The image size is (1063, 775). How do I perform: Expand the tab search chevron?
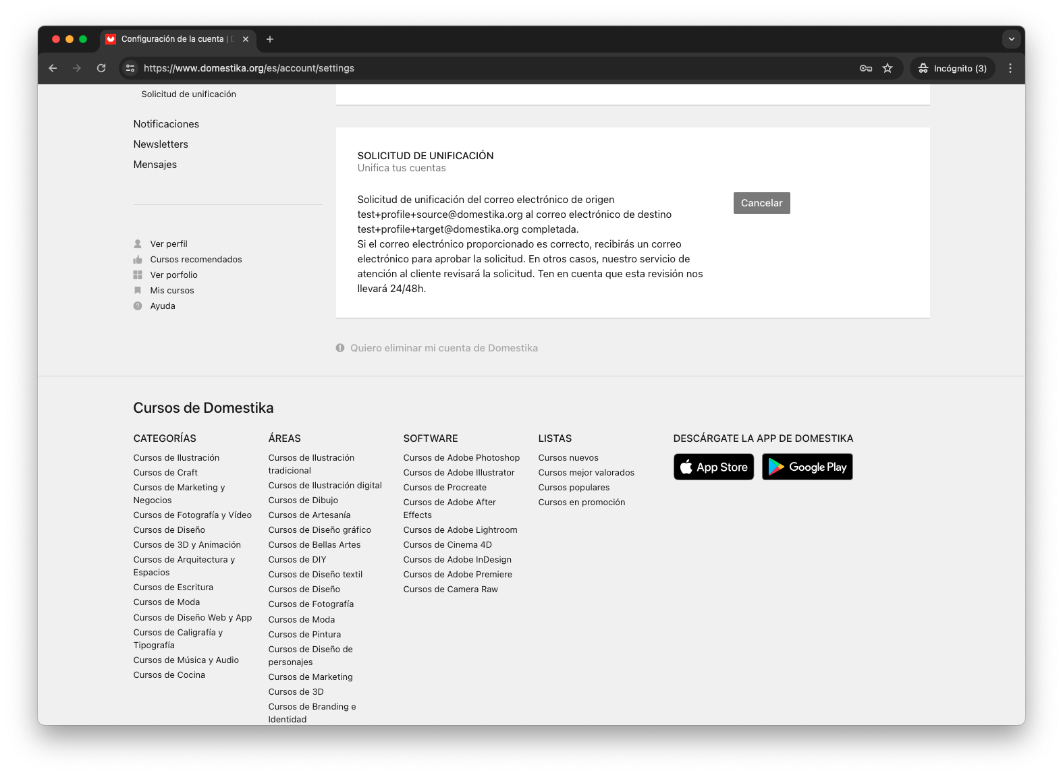point(1011,39)
